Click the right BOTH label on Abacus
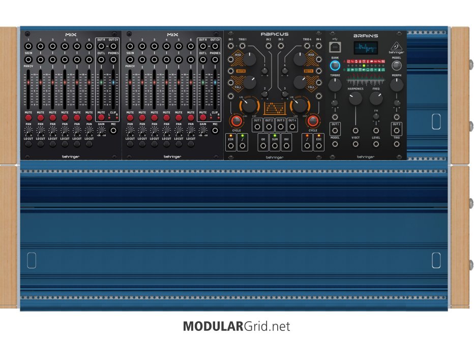The height and width of the screenshot is (337, 474). [308, 71]
